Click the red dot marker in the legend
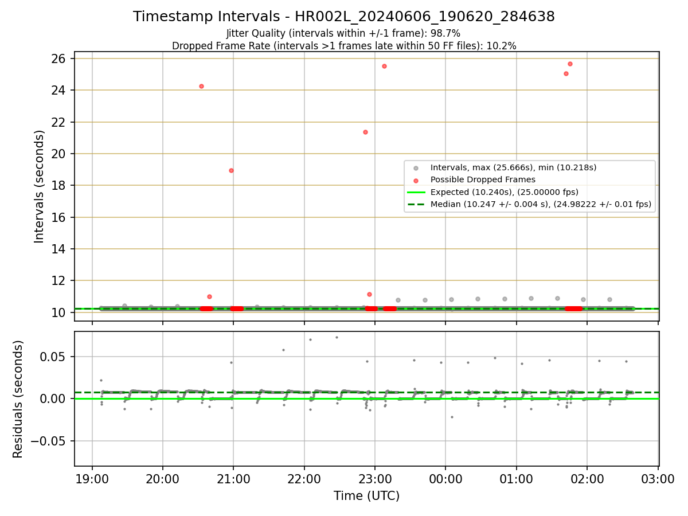 click(x=416, y=180)
